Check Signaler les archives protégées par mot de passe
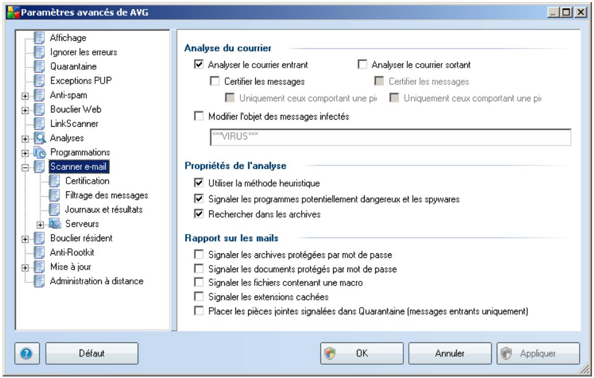The width and height of the screenshot is (594, 378). [x=198, y=254]
